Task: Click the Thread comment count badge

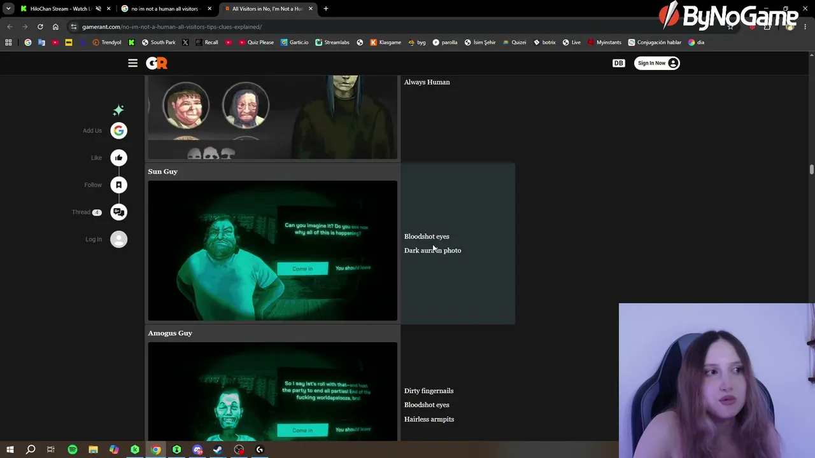Action: click(97, 212)
